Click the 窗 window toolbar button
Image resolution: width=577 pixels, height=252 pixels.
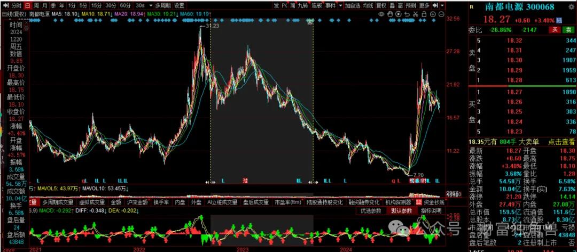coord(400,5)
